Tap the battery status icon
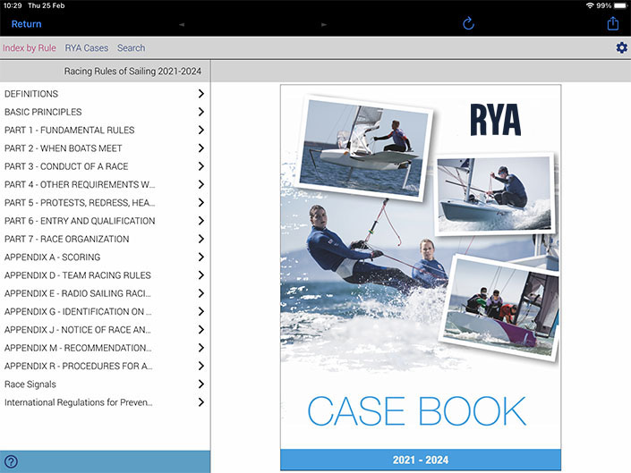631x473 pixels. (620, 5)
